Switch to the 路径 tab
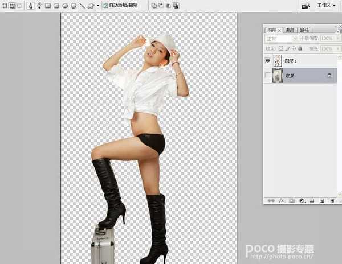This screenshot has height=264, width=342. (304, 30)
